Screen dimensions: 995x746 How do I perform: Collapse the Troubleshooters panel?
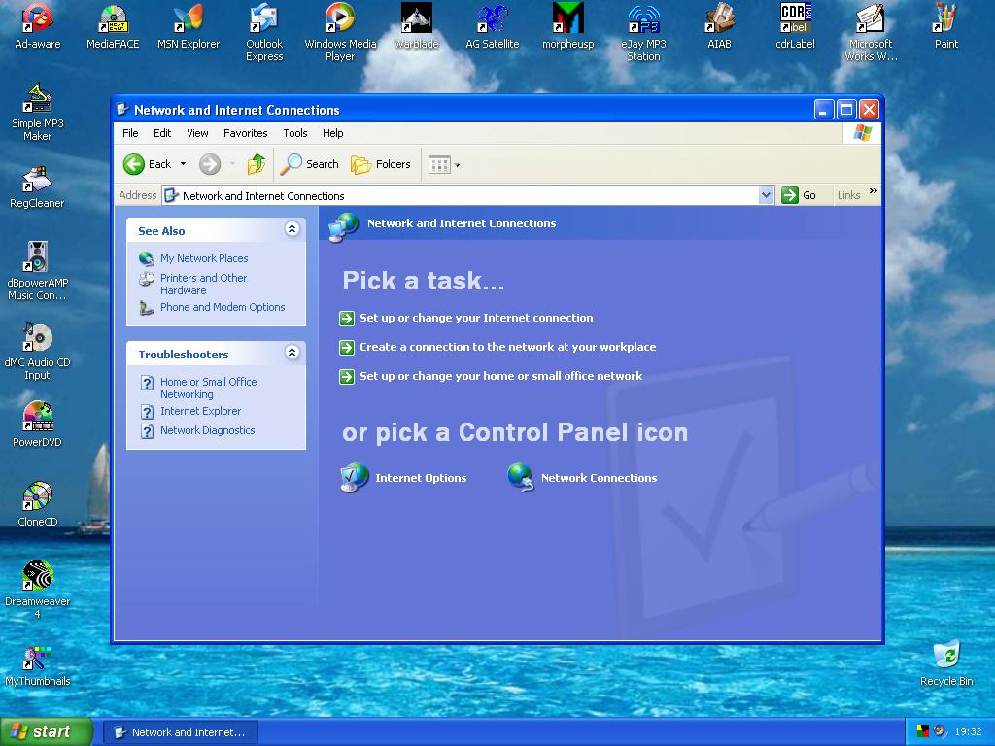pos(292,353)
